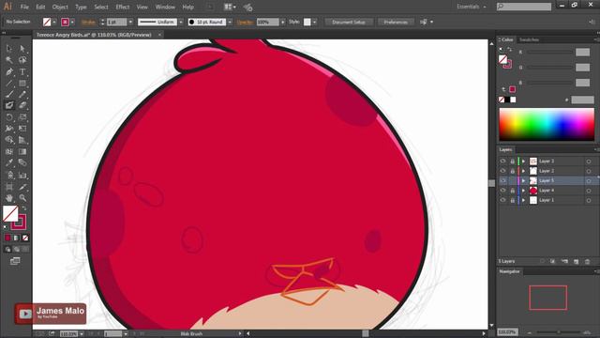The width and height of the screenshot is (600, 338).
Task: Open the Effect menu
Action: pyautogui.click(x=123, y=7)
